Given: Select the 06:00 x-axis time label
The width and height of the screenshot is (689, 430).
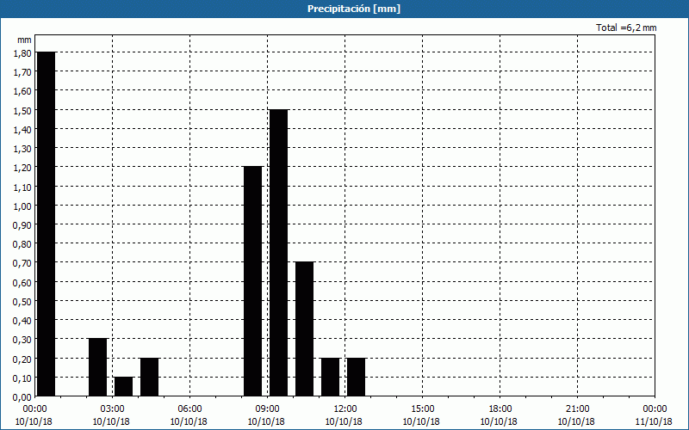Looking at the screenshot, I should 189,409.
